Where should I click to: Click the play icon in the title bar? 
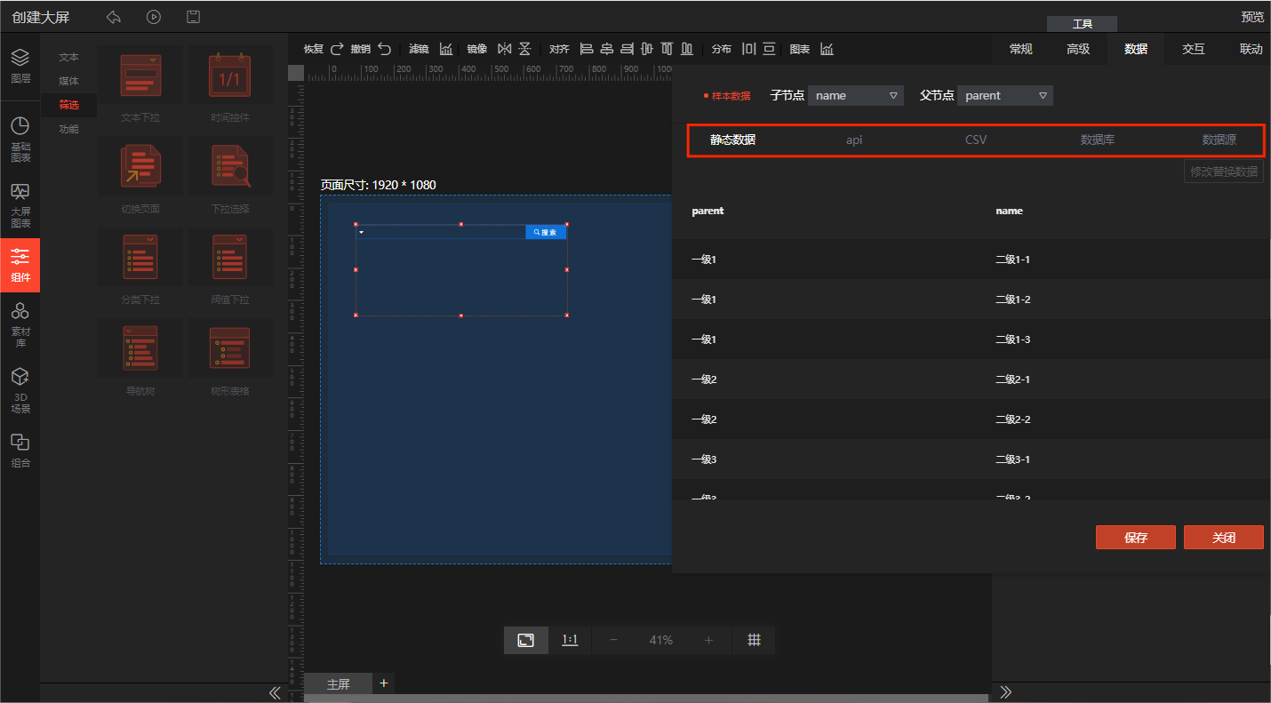(x=154, y=17)
